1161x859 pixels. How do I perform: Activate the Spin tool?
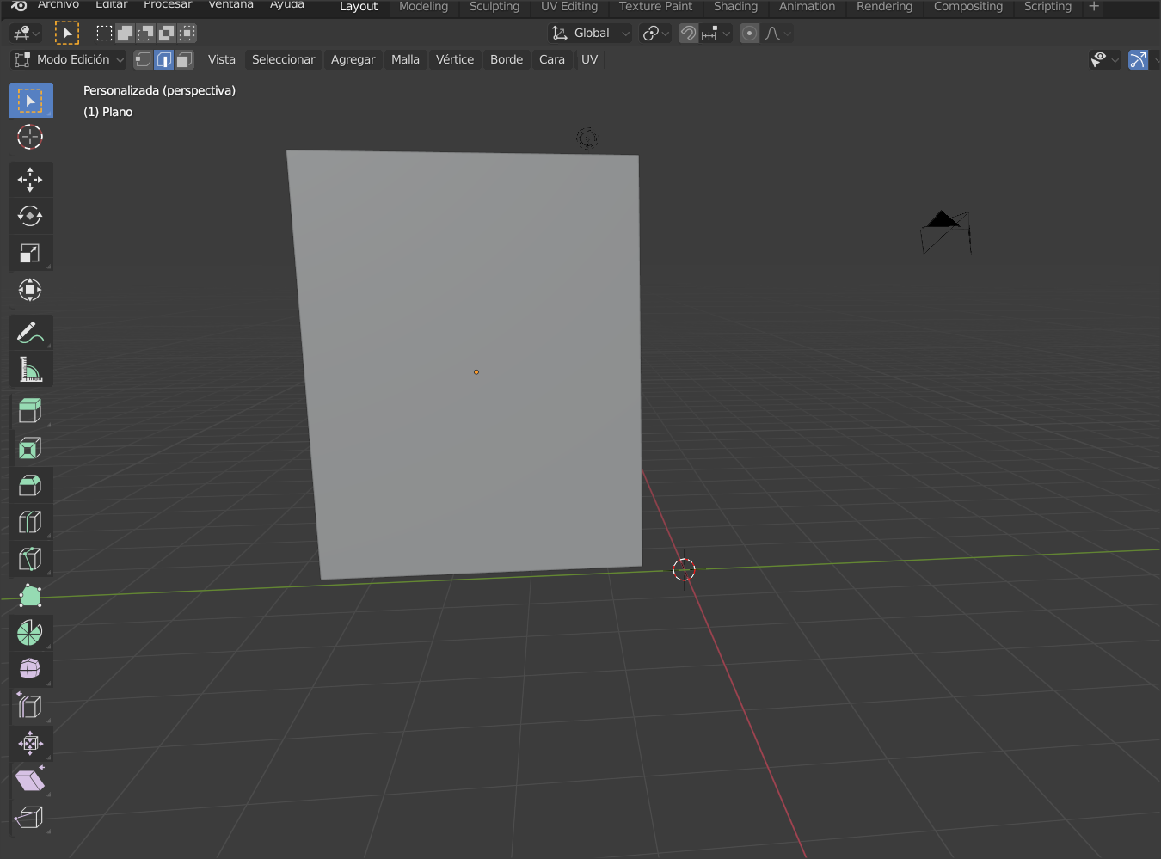(31, 633)
